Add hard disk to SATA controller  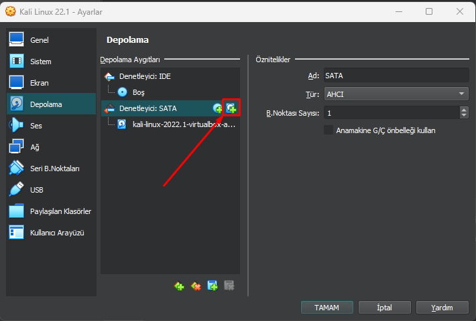pyautogui.click(x=231, y=108)
